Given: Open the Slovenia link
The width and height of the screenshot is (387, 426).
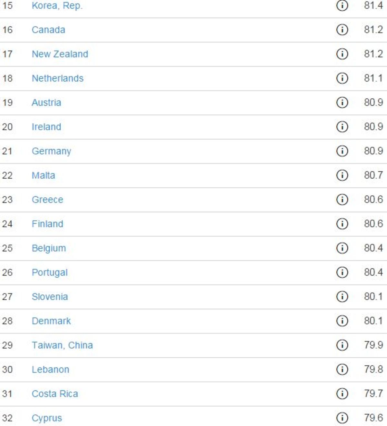Looking at the screenshot, I should tap(50, 297).
